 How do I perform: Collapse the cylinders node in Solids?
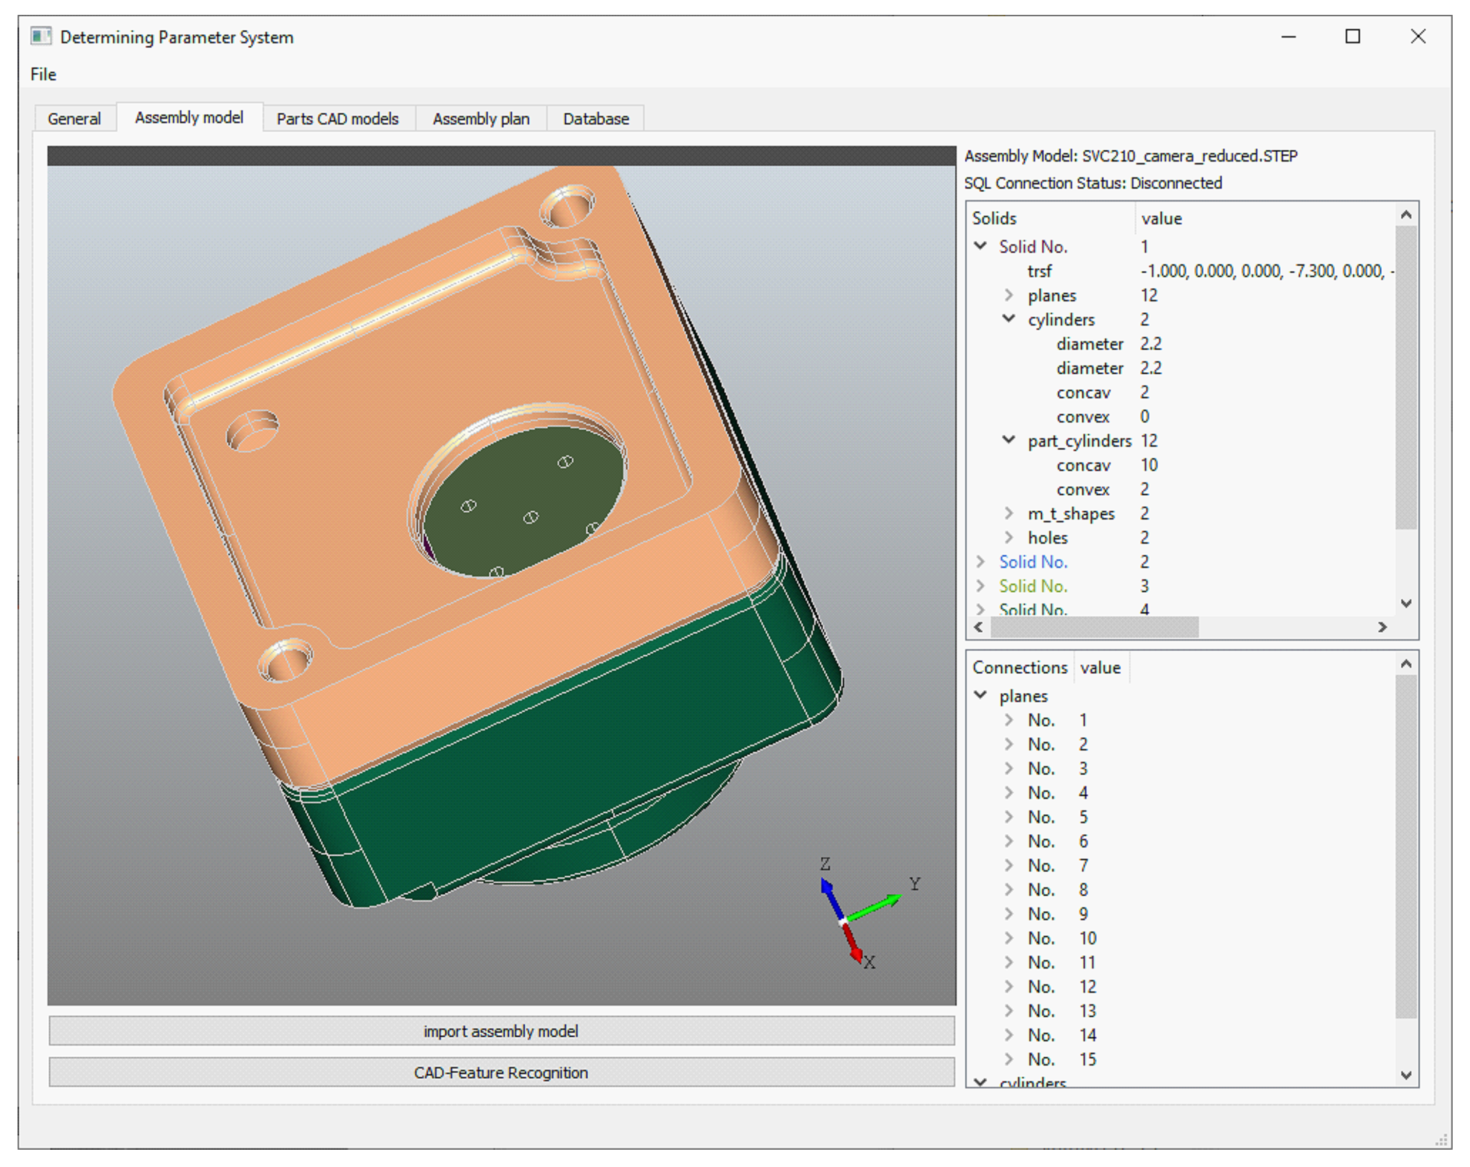1009,319
